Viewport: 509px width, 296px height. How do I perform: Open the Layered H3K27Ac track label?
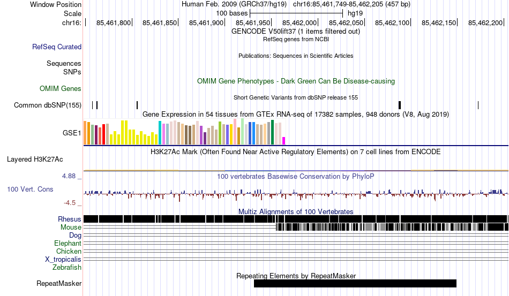[x=35, y=159]
